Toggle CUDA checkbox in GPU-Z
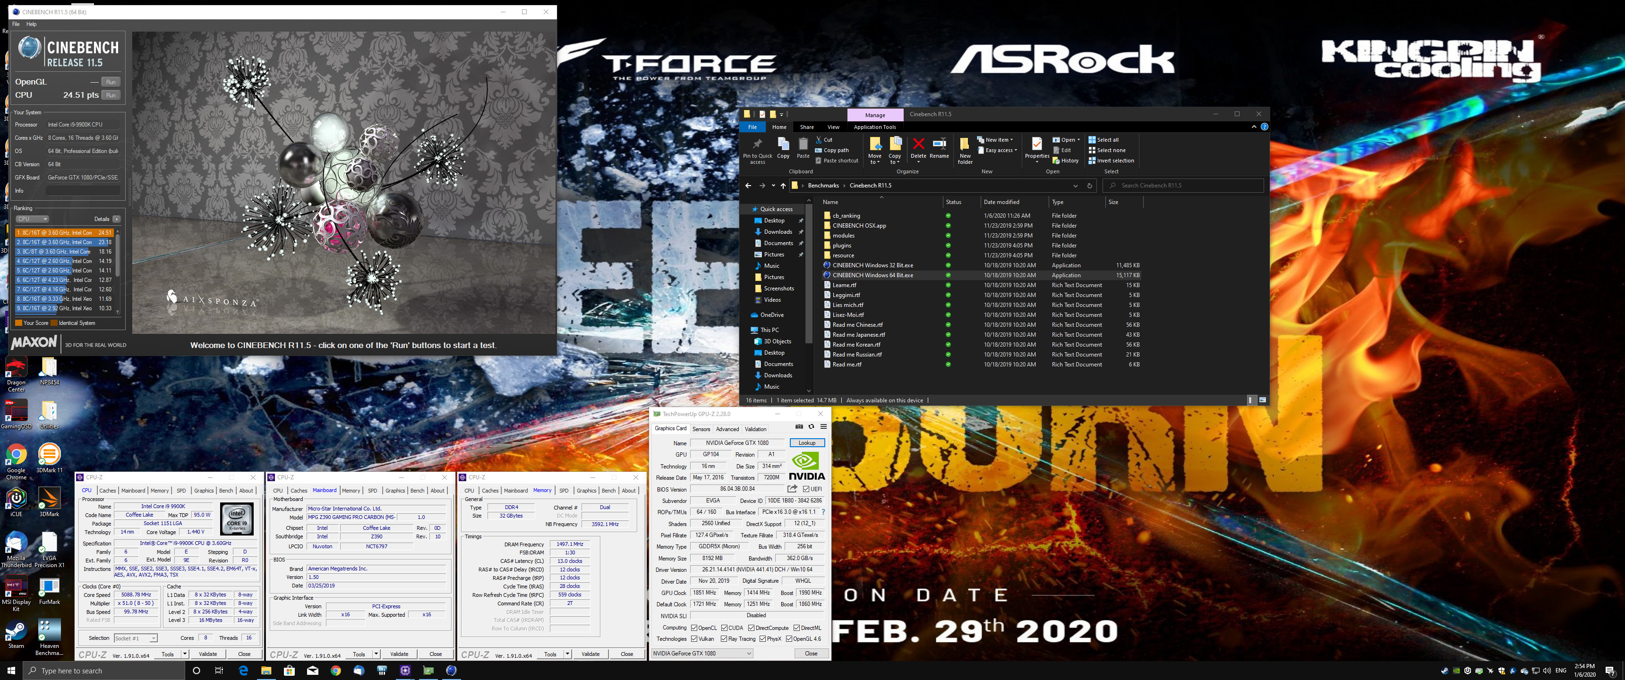This screenshot has height=680, width=1625. point(724,628)
